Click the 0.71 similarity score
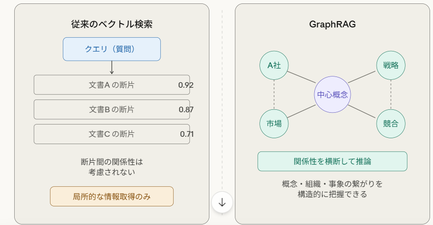433x225 pixels. point(186,134)
